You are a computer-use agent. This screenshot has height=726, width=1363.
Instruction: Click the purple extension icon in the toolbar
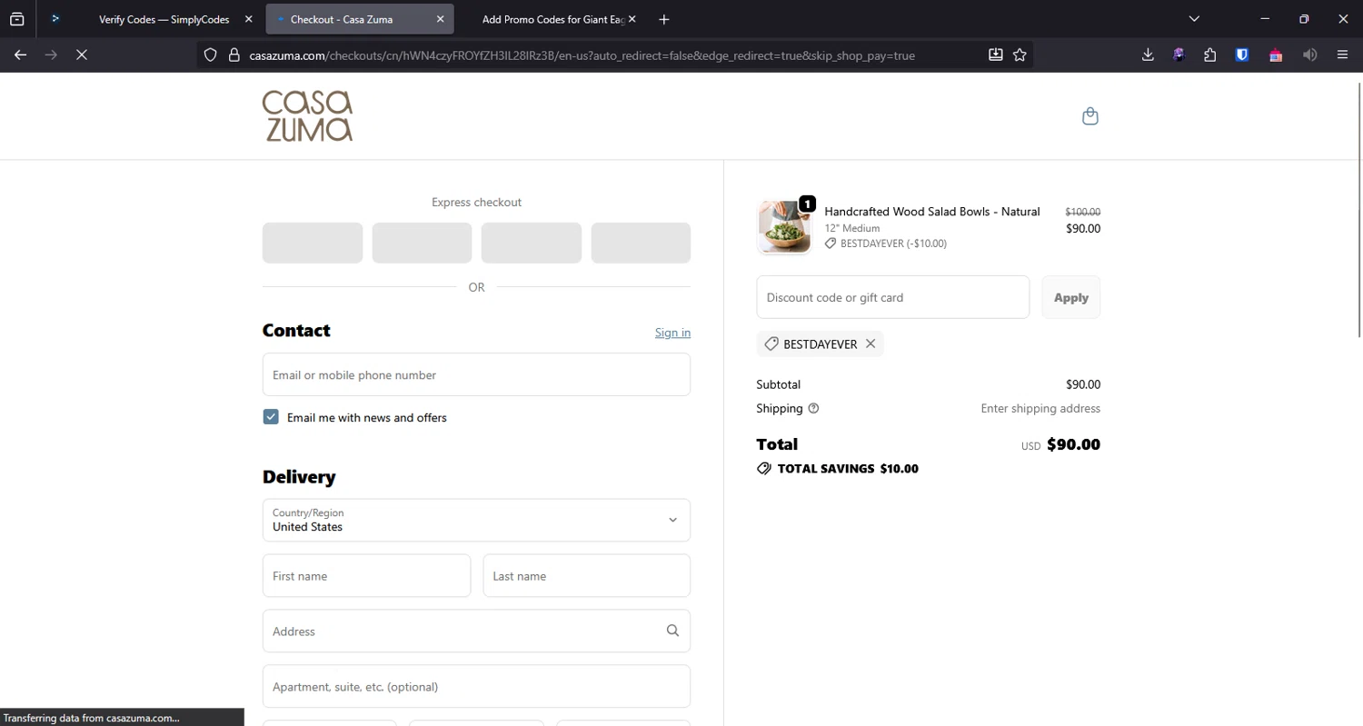pos(1179,55)
